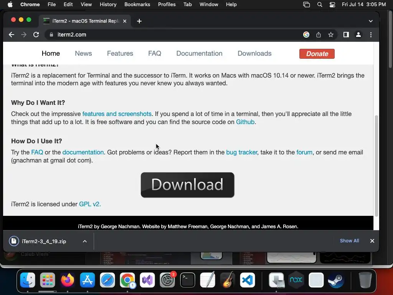This screenshot has height=295, width=393.
Task: Open the Chrome app menu
Action: click(x=30, y=5)
